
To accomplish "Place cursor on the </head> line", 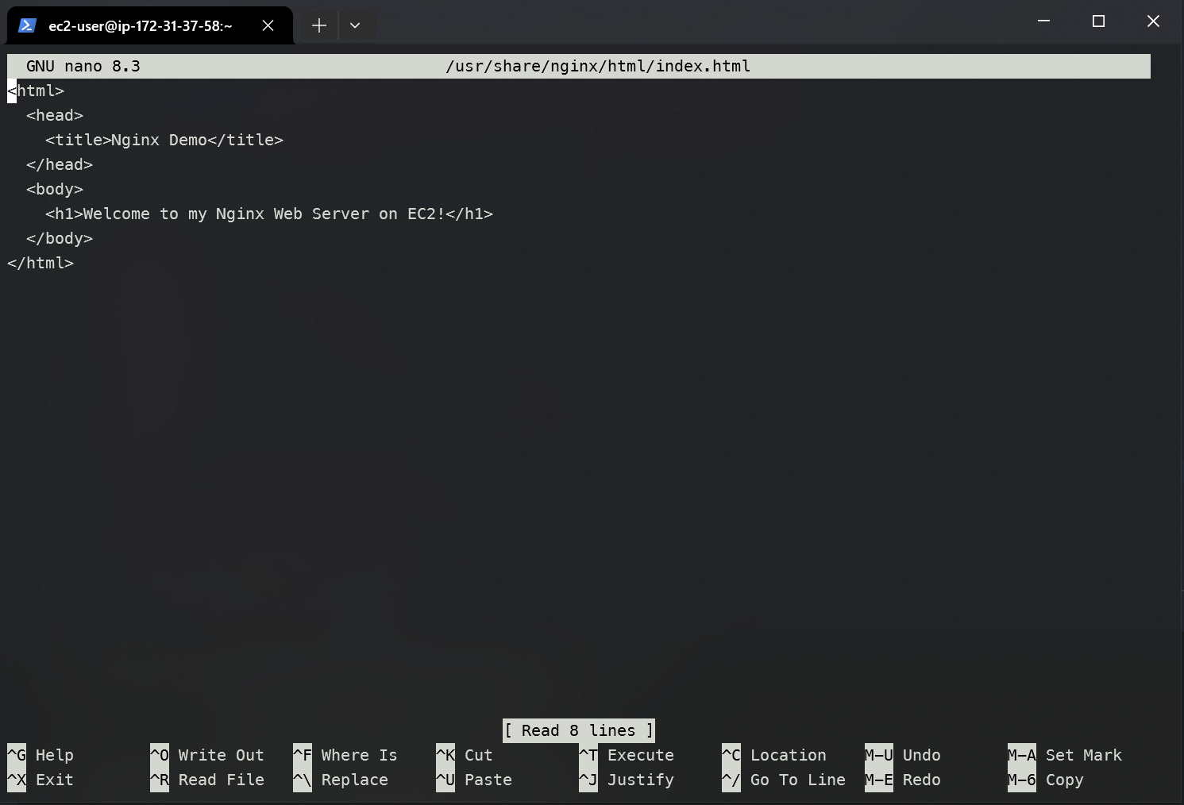I will click(x=60, y=164).
